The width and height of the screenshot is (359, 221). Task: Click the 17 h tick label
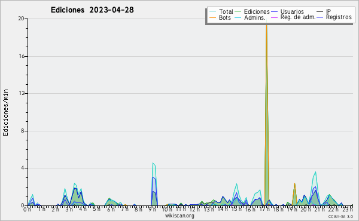coord(264,209)
